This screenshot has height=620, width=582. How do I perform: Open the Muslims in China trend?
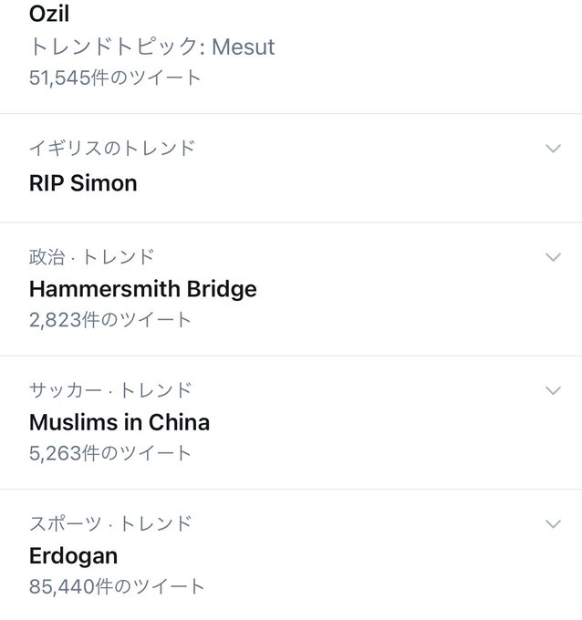[x=120, y=422]
